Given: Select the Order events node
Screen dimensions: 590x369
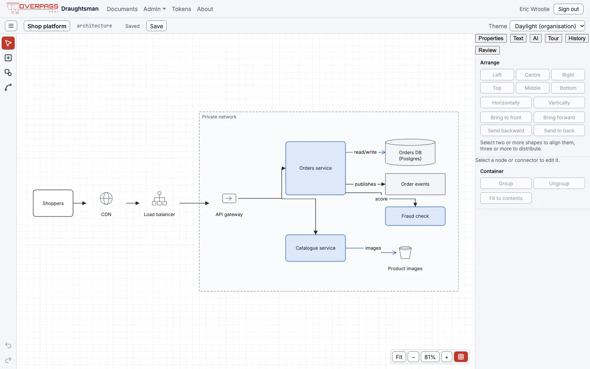Looking at the screenshot, I should click(415, 184).
